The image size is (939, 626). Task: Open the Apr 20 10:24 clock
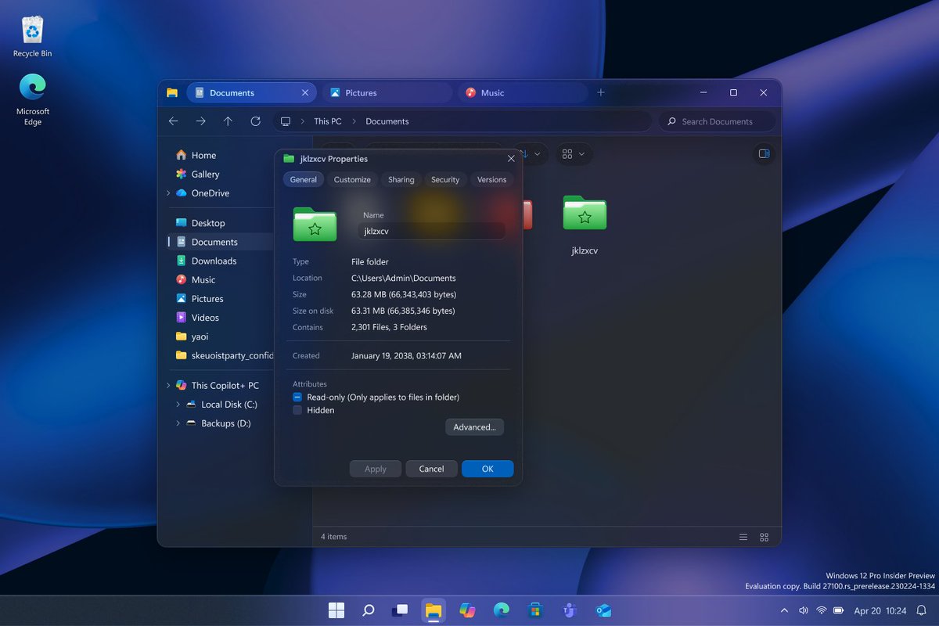click(x=880, y=610)
